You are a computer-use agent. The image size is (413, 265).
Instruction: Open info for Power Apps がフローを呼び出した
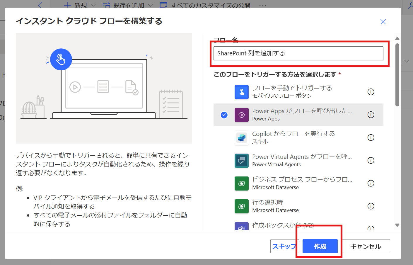371,115
